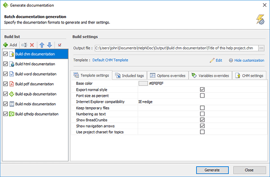270x177 pixels.
Task: Click the Generate button
Action: [212, 170]
